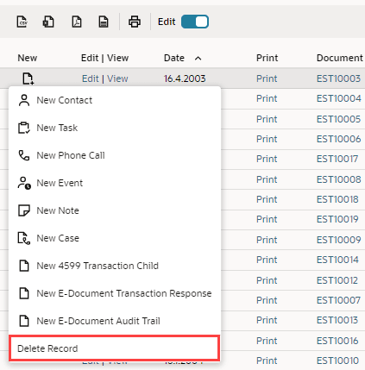Image resolution: width=365 pixels, height=370 pixels.
Task: Click Print link for EST10008
Action: pos(267,179)
